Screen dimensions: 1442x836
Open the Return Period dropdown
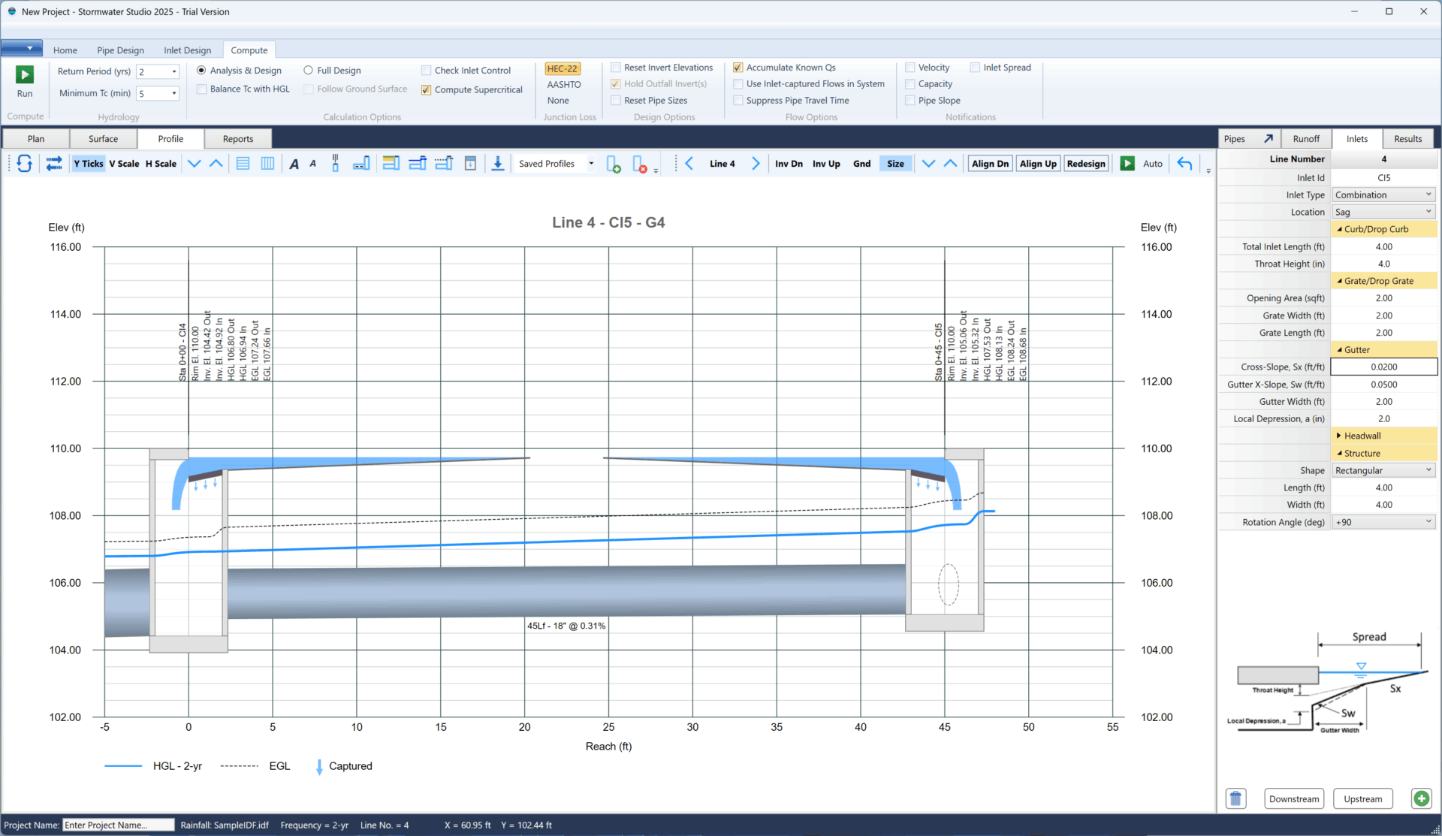(x=174, y=72)
